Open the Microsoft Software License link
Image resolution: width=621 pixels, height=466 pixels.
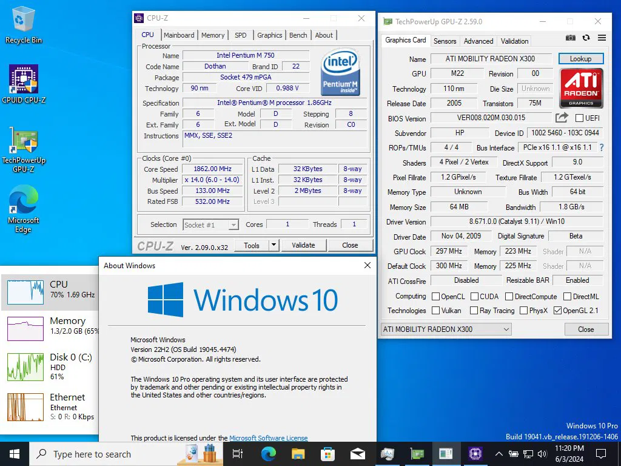pos(268,438)
